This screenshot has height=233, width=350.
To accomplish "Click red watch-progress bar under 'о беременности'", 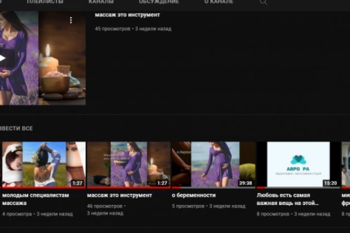I will tap(176, 188).
